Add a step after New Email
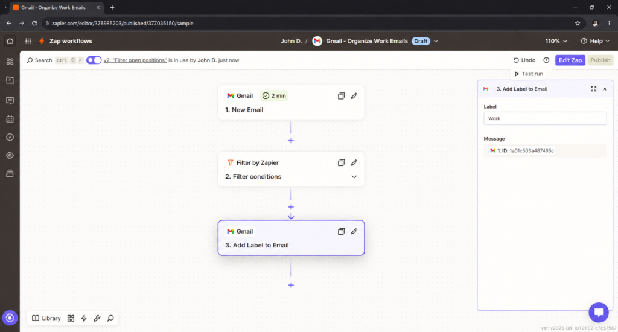Screen dimensions: 618x332 point(291,141)
